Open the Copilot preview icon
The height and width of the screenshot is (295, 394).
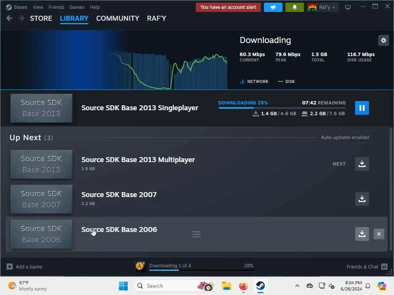click(382, 286)
